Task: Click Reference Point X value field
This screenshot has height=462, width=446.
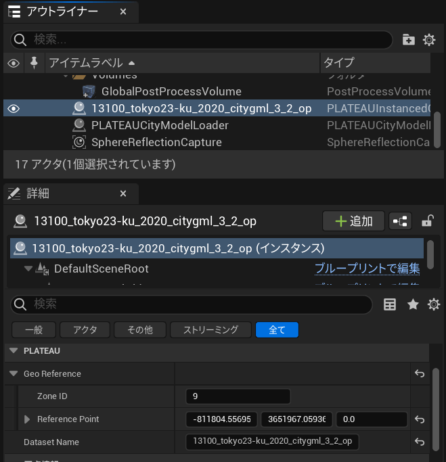Action: (222, 419)
